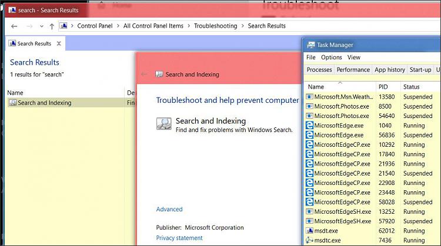Image resolution: width=441 pixels, height=246 pixels.
Task: Switch to the Start-up tab
Action: tap(420, 70)
